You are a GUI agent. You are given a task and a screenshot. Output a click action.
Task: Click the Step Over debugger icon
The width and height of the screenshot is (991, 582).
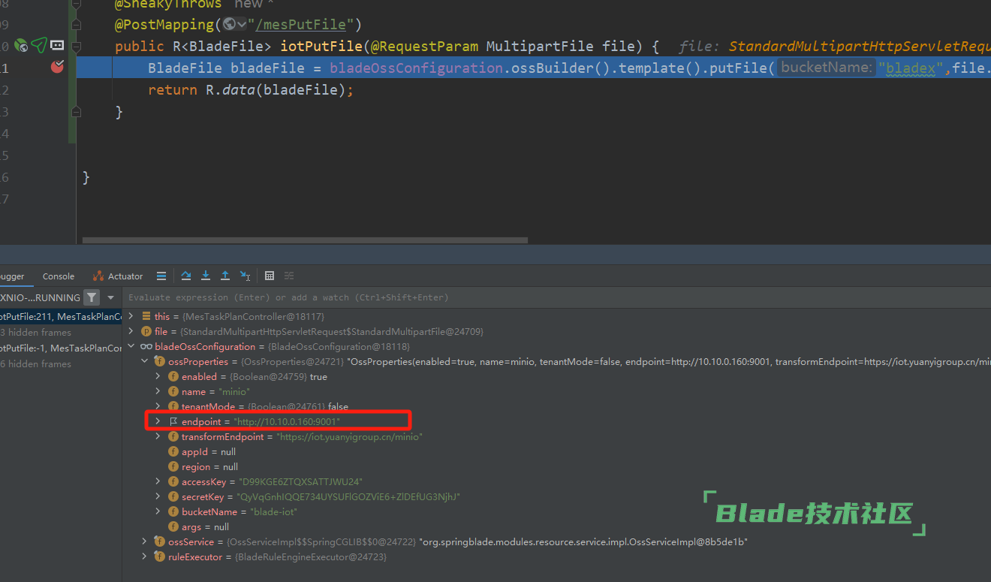[x=186, y=276]
